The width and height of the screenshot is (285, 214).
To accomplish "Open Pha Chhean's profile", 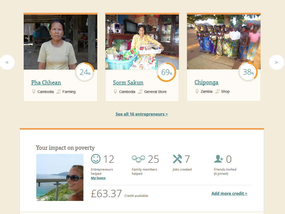I will 46,83.
